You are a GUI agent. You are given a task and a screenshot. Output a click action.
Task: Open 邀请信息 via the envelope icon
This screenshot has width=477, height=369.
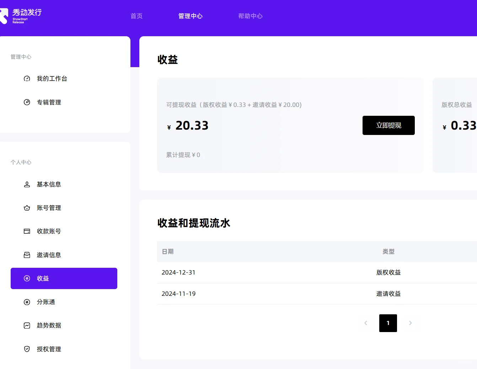pyautogui.click(x=27, y=255)
